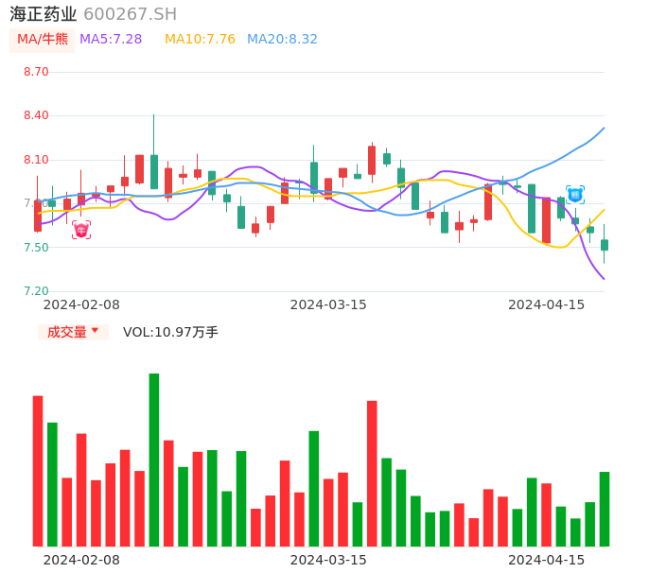Click the 海正药业 stock name
This screenshot has height=573, width=649.
point(44,14)
